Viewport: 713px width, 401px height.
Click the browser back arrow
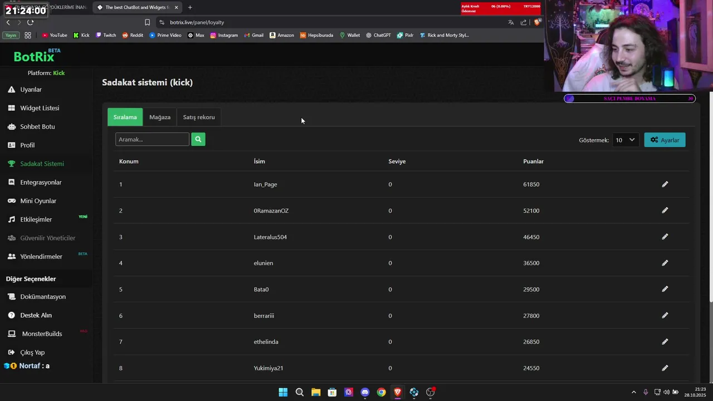(x=8, y=22)
